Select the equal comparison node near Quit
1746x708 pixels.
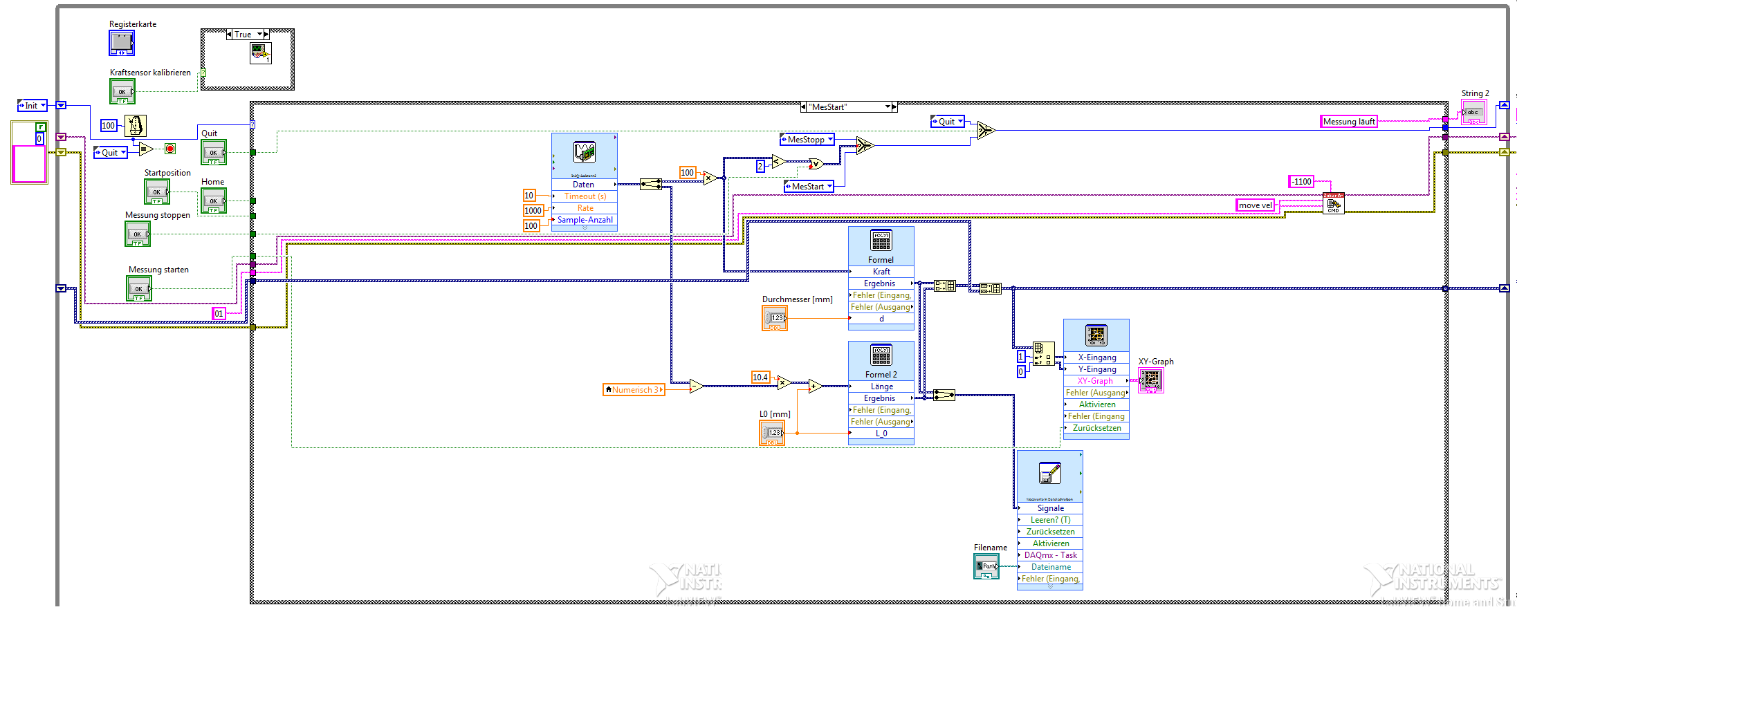pos(146,149)
